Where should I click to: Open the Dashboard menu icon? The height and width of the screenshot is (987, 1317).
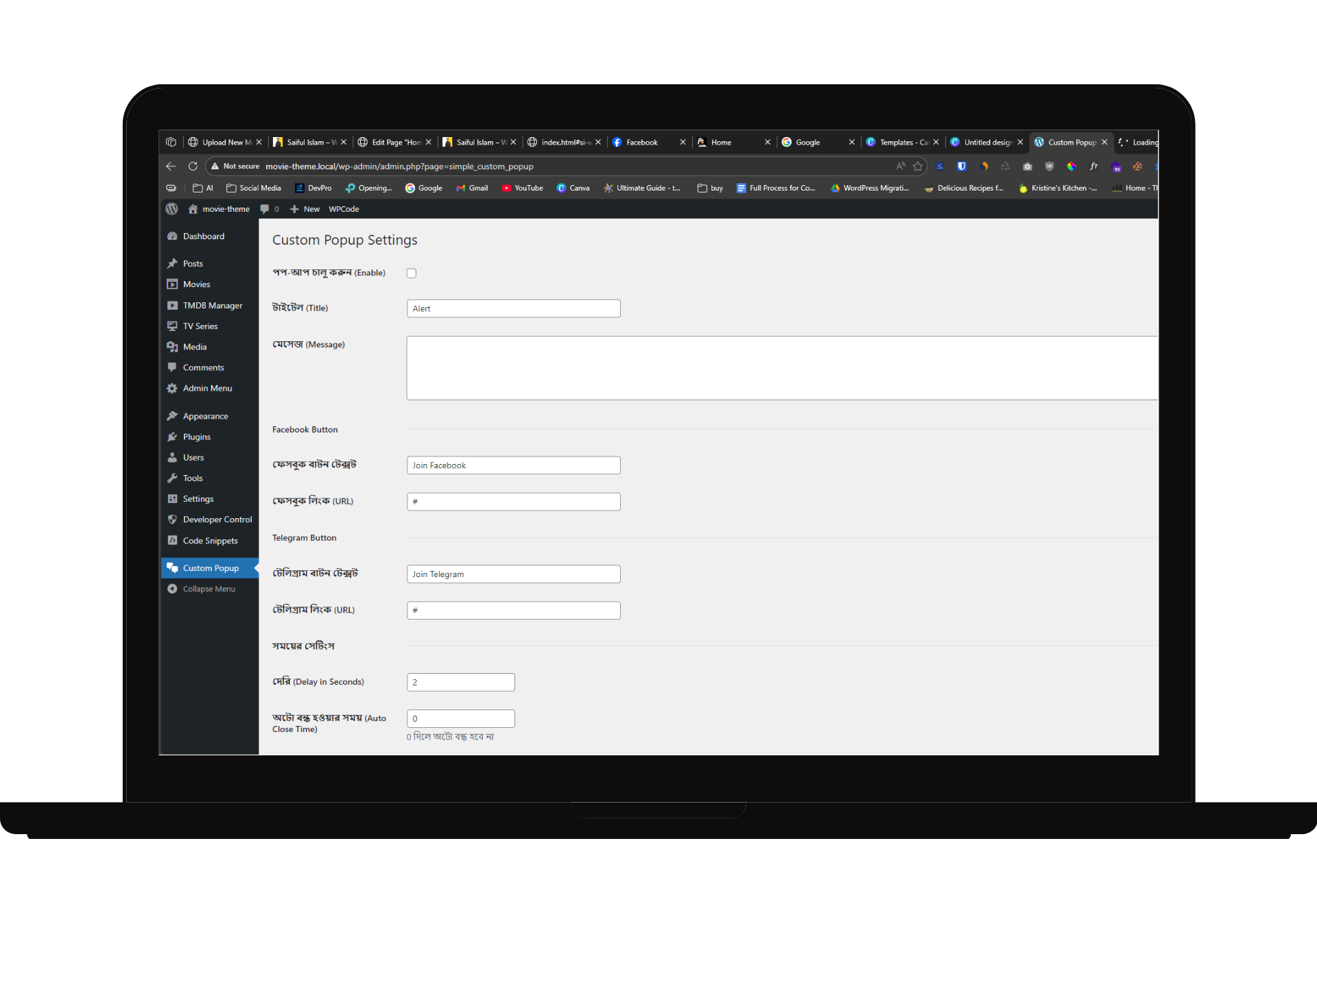172,236
